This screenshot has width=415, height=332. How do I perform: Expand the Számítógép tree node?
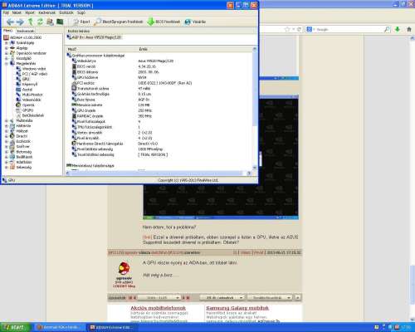(7, 43)
